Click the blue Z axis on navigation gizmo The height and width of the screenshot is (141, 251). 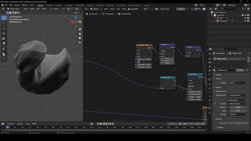coord(76,17)
